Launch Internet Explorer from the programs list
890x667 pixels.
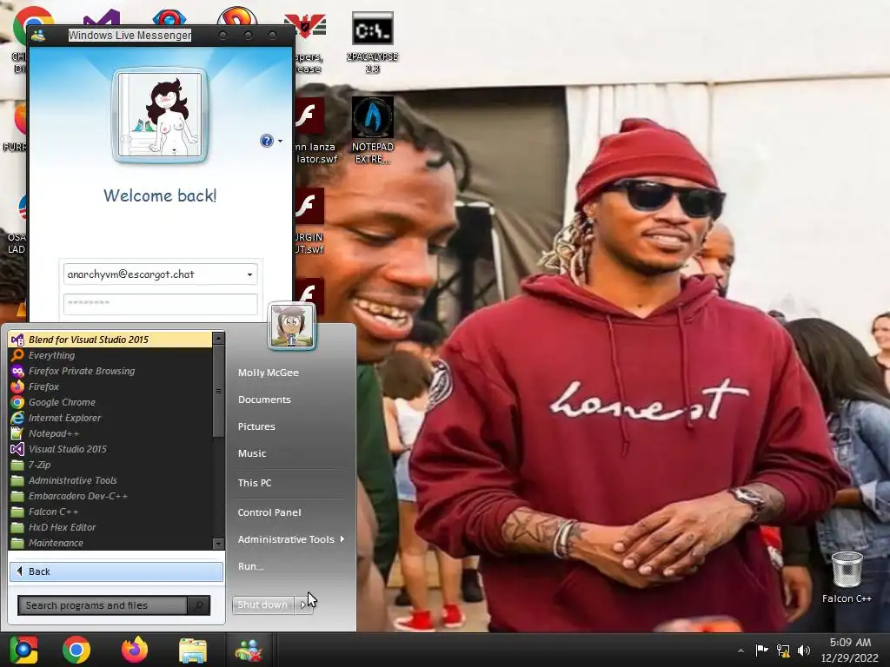pyautogui.click(x=110, y=418)
